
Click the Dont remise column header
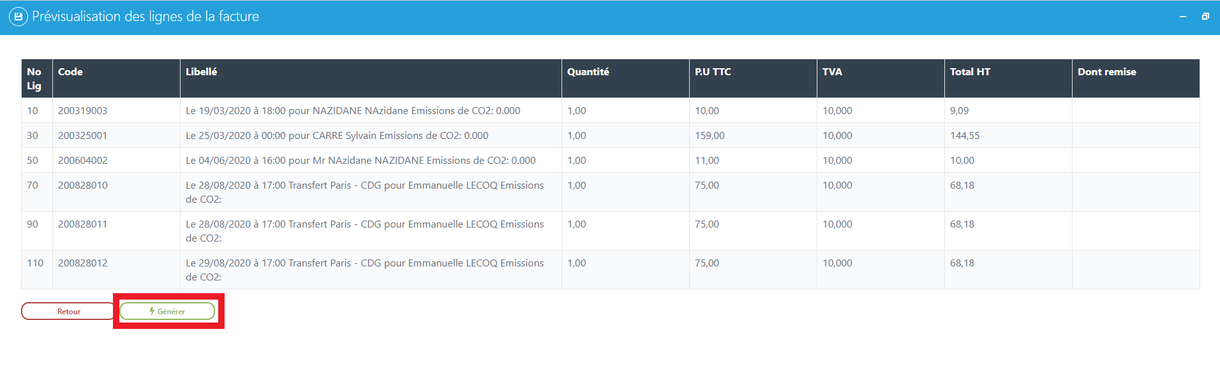point(1106,72)
